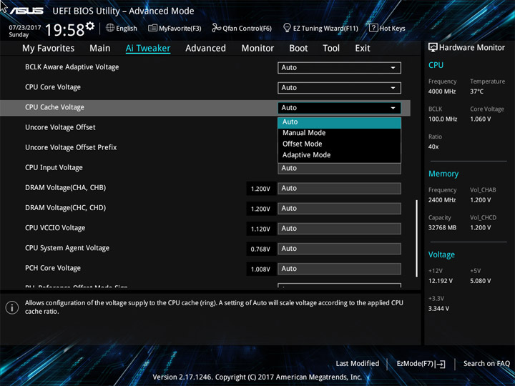Click PCH Core Voltage Auto field
Screen dimensions: 515x386
pyautogui.click(x=339, y=269)
